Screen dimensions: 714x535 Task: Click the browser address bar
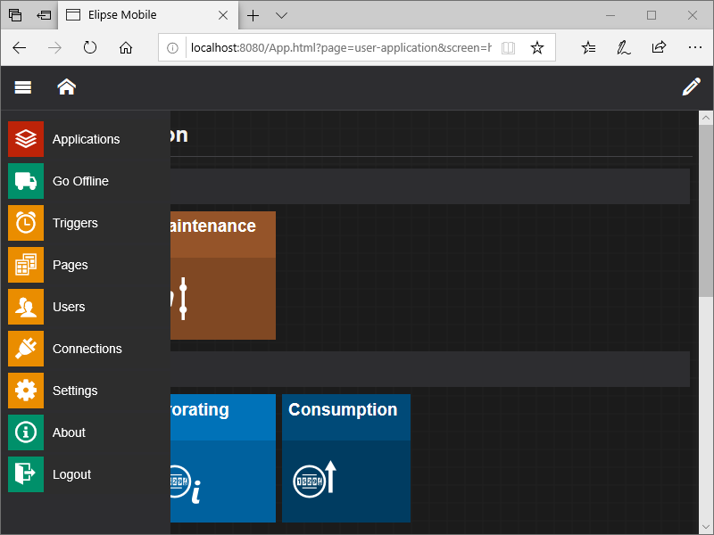[339, 48]
